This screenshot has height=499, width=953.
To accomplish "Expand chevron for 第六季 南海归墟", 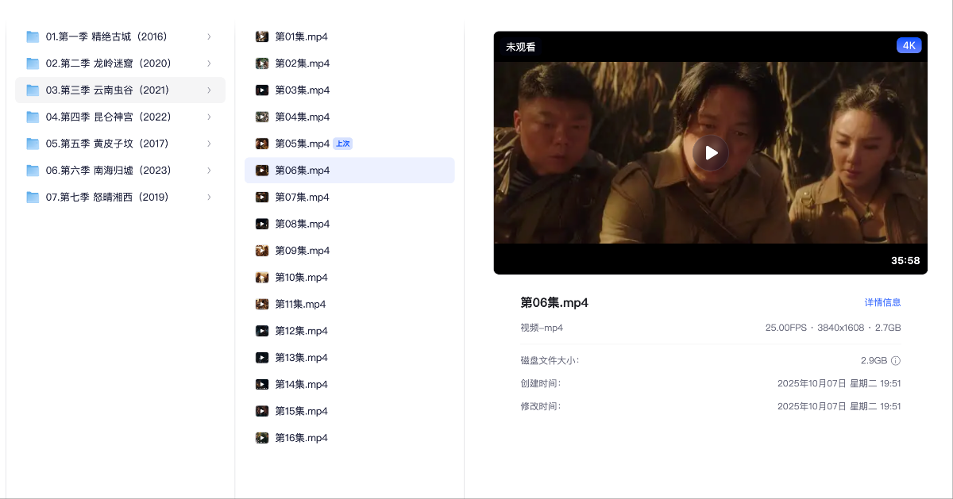I will pos(209,171).
